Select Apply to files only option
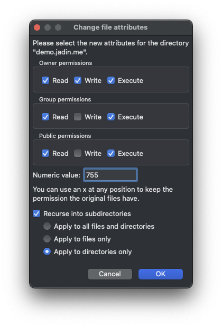 pyautogui.click(x=47, y=239)
